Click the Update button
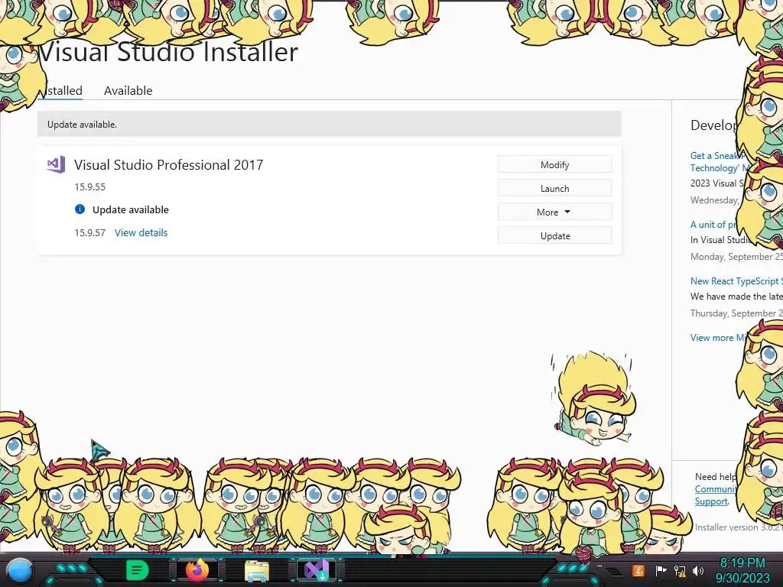 [x=555, y=235]
